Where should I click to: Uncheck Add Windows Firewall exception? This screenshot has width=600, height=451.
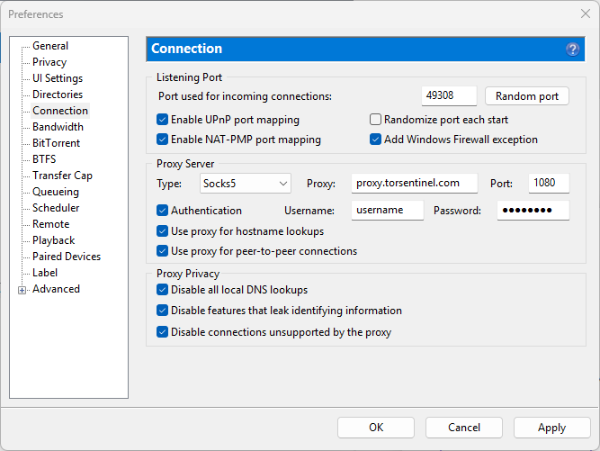coord(375,139)
